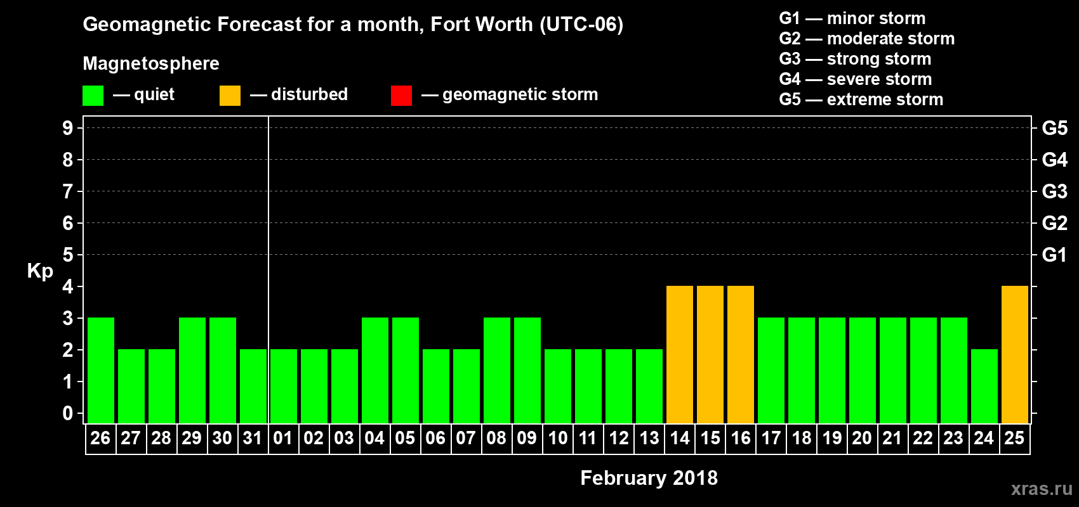Click the red geomagnetic storm legend swatch
Image resolution: width=1079 pixels, height=507 pixels.
point(401,95)
